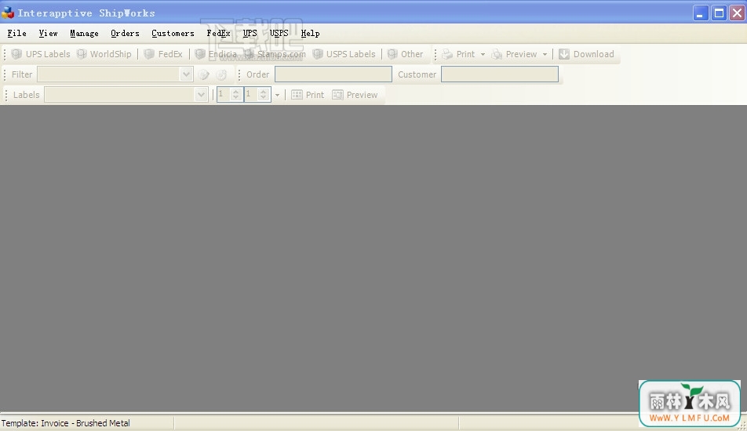This screenshot has width=747, height=431.
Task: Choose the Other shipping toolbar button
Action: point(405,54)
